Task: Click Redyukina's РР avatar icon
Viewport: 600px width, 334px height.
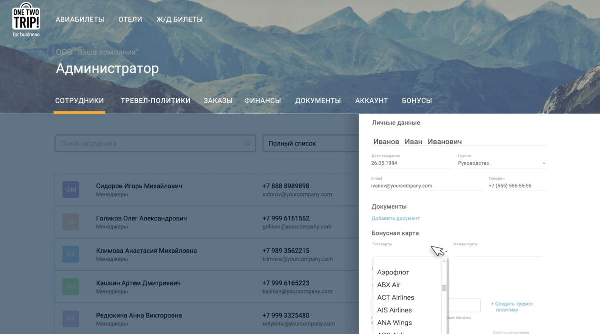Action: point(71,319)
